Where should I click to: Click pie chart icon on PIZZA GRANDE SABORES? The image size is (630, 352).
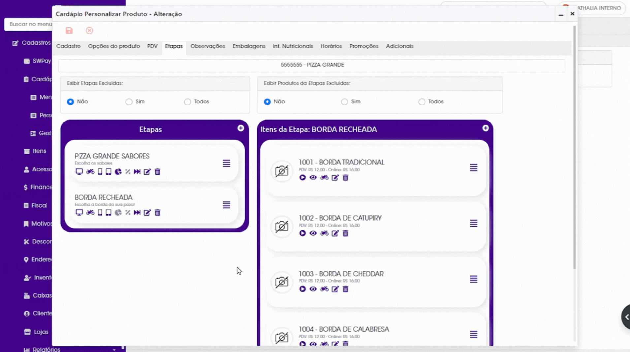[x=118, y=172]
